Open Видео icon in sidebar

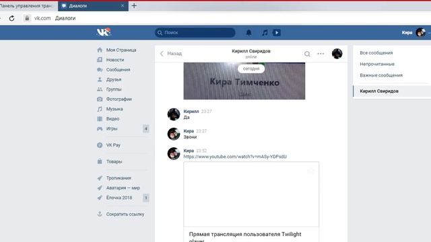(100, 119)
